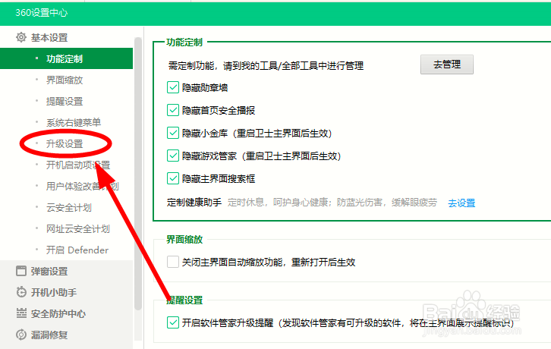Click the 定制健康助手 label
551x349 pixels.
pyautogui.click(x=194, y=203)
